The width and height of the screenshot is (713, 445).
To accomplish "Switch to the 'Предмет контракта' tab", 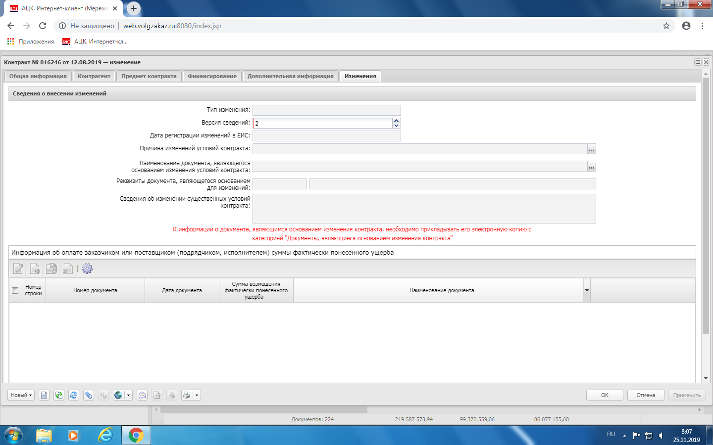I will pos(149,76).
